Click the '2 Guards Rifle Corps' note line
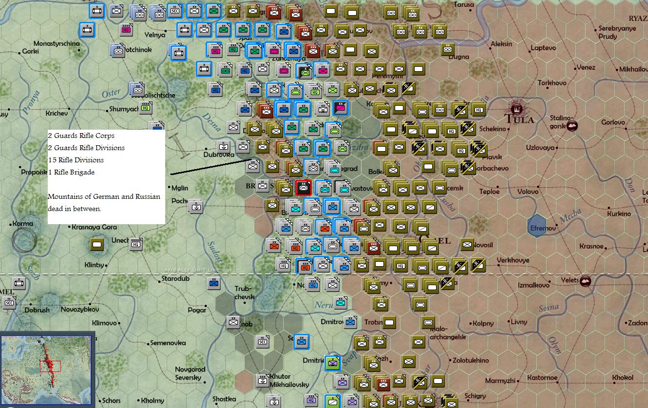 click(x=81, y=136)
